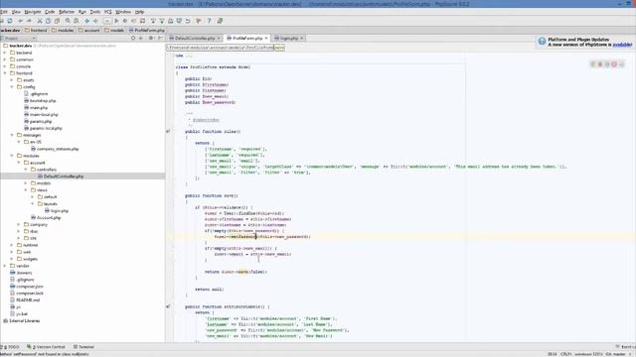This screenshot has height=357, width=636.
Task: Click the Cut scissors toolbar icon
Action: pyautogui.click(x=40, y=21)
